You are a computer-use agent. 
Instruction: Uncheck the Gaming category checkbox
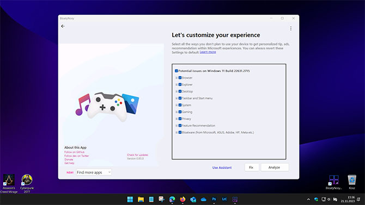(x=180, y=112)
